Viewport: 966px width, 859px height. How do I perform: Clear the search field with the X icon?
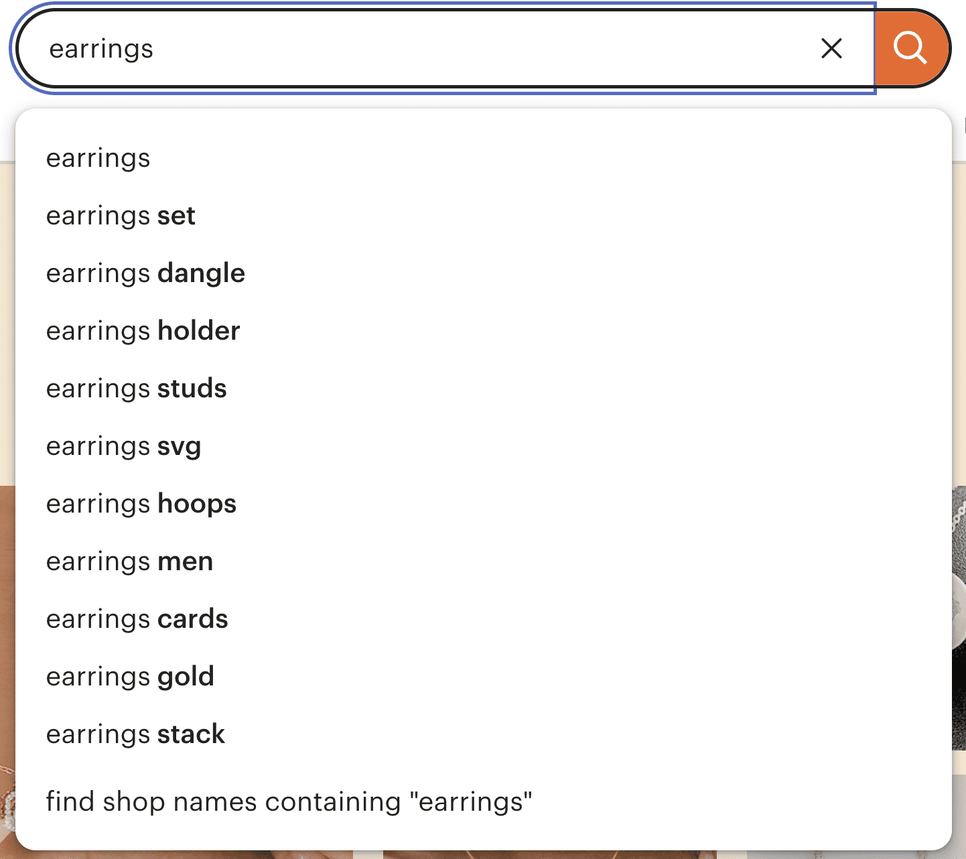pos(831,48)
